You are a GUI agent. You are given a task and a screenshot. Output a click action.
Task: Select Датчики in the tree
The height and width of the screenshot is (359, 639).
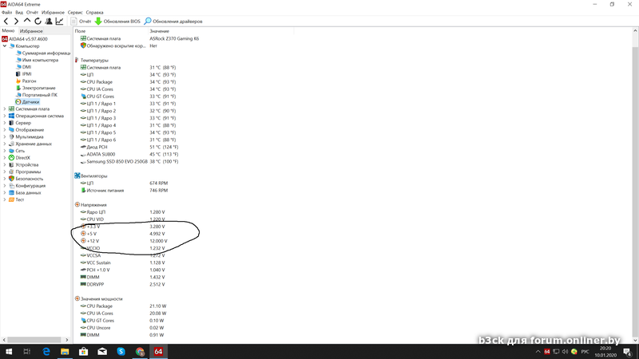(27, 102)
